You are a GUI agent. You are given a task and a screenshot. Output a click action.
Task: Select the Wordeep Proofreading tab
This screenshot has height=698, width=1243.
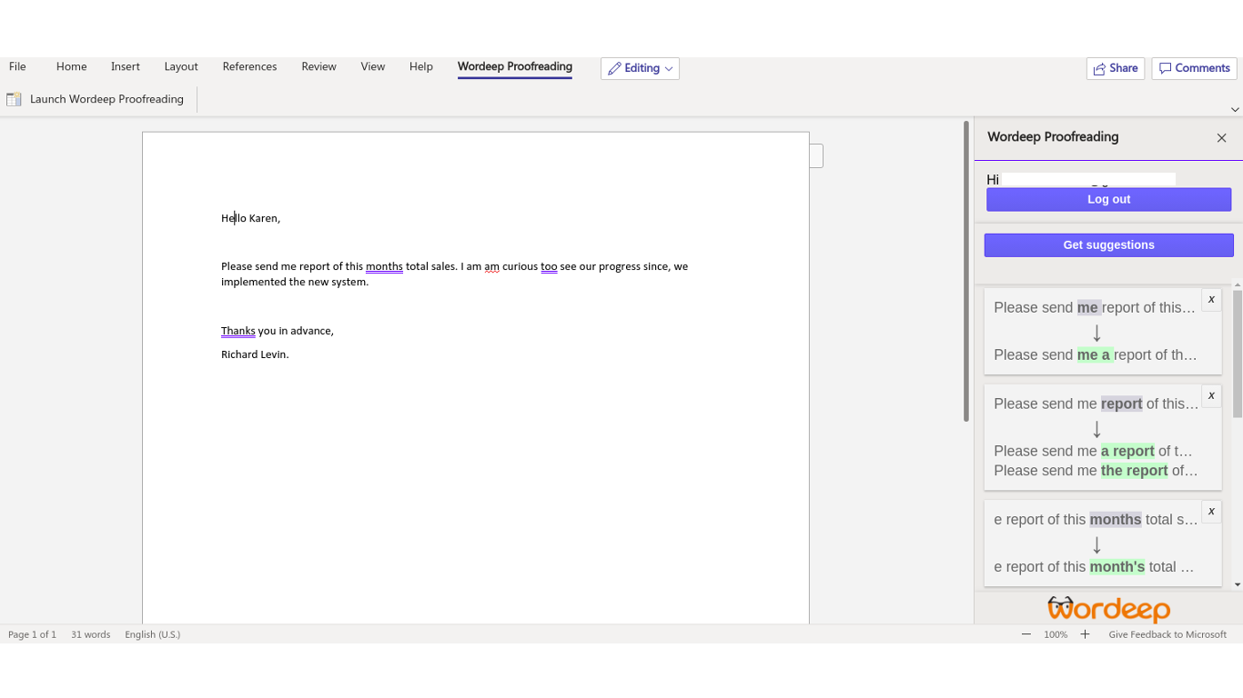(x=515, y=66)
